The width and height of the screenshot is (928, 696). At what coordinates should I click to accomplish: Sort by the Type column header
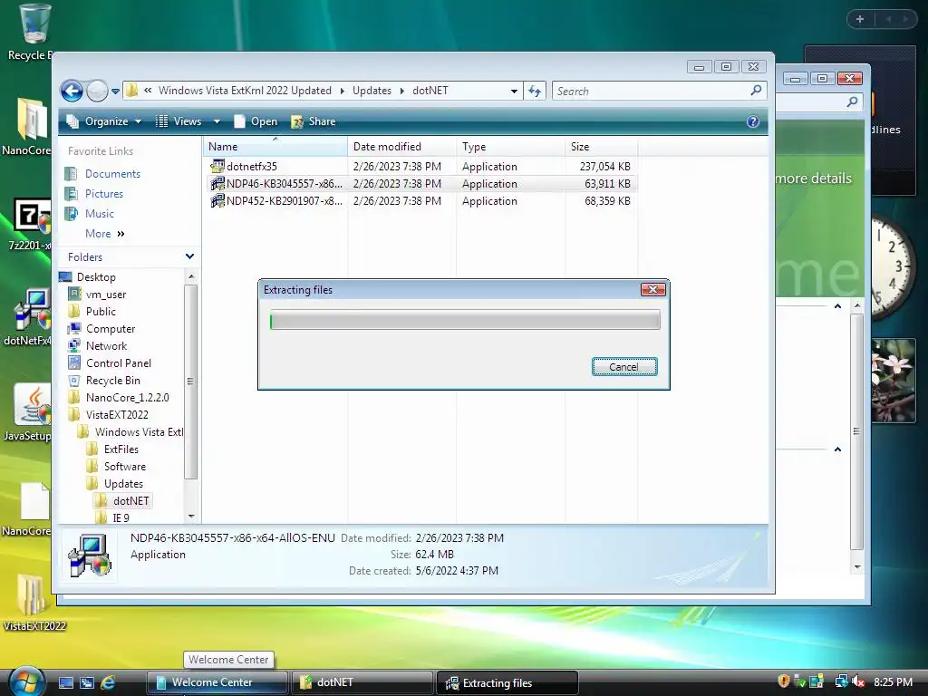click(511, 146)
